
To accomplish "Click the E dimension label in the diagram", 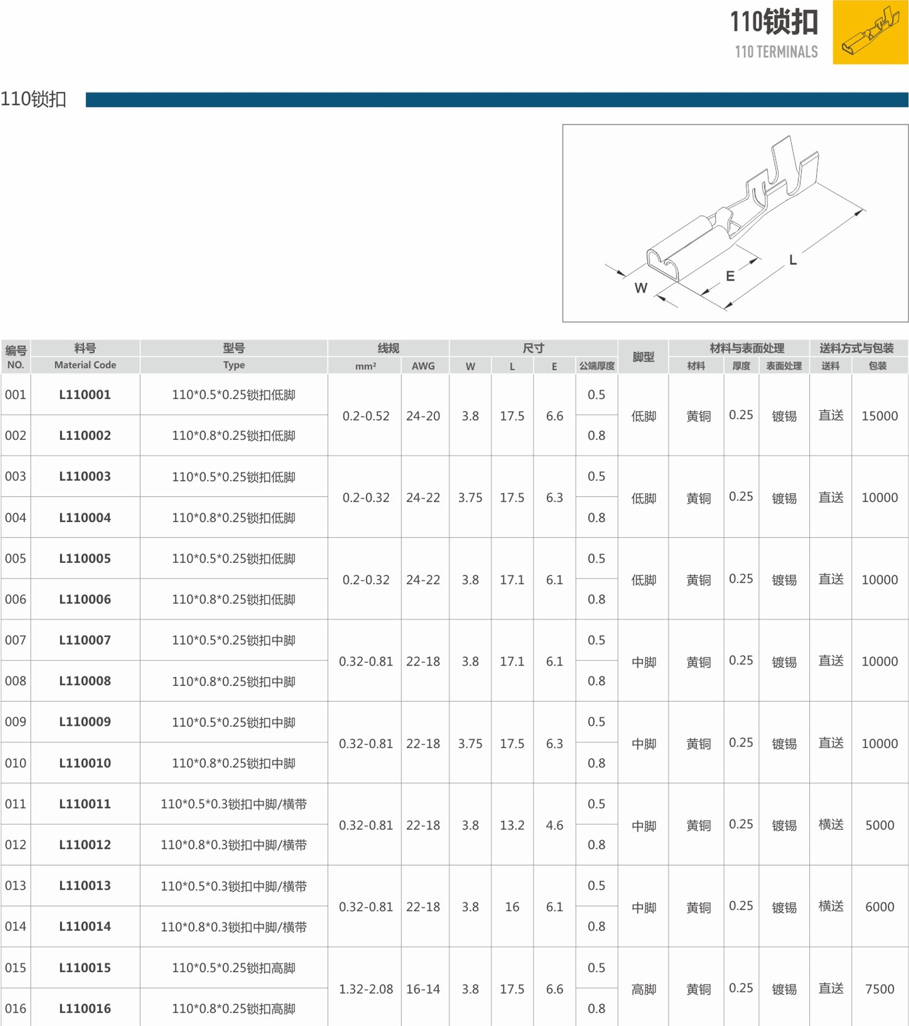I will point(730,276).
